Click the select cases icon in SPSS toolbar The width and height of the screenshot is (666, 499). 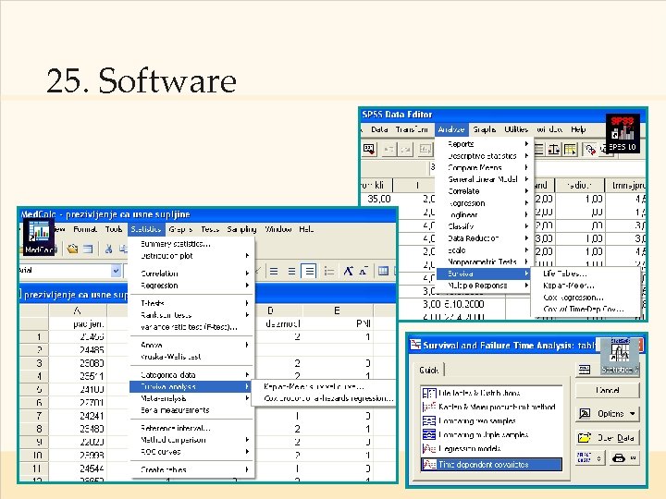(x=570, y=150)
